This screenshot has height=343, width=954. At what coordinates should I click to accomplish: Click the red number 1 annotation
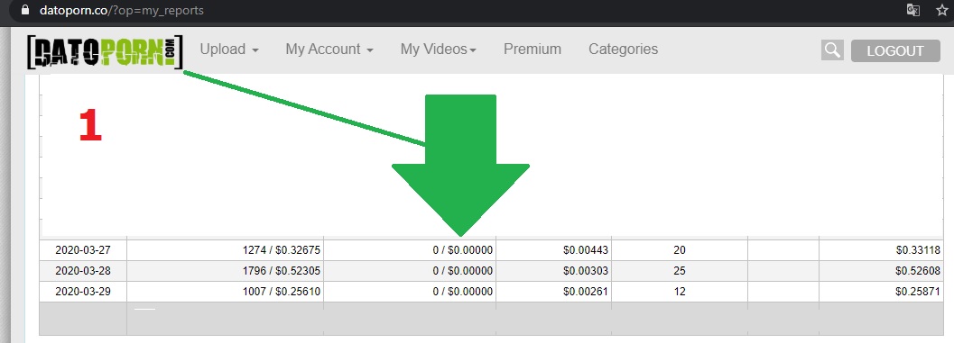pyautogui.click(x=90, y=126)
